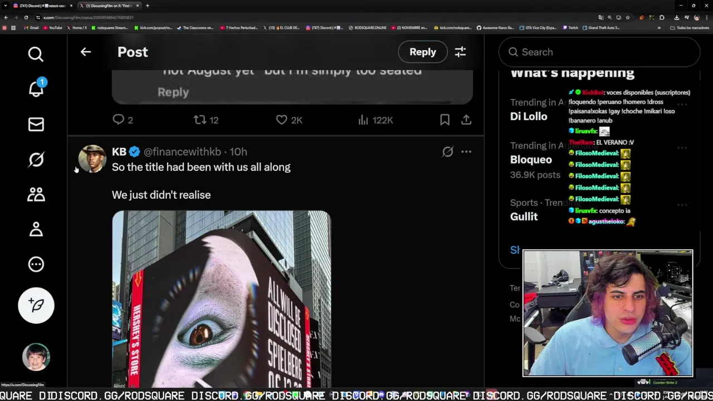
Task: Open KB's profile avatar
Action: pyautogui.click(x=92, y=159)
